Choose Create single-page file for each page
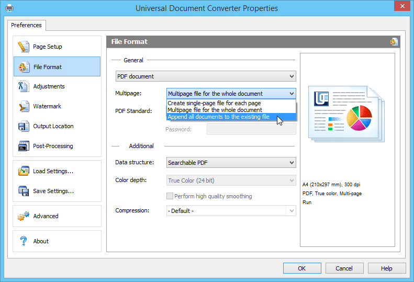The width and height of the screenshot is (414, 282). click(214, 103)
